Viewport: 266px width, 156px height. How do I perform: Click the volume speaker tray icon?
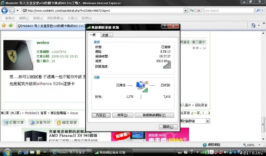(x=226, y=152)
